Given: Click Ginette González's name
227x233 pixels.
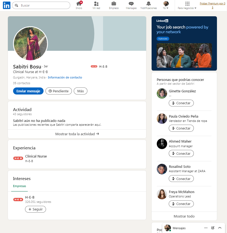Looking at the screenshot, I should point(182,91).
